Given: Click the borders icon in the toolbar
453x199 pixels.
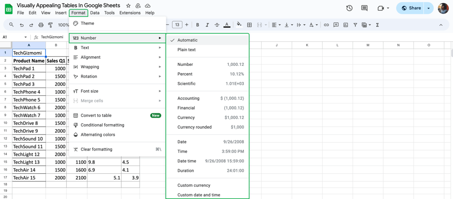Looking at the screenshot, I should tap(250, 25).
